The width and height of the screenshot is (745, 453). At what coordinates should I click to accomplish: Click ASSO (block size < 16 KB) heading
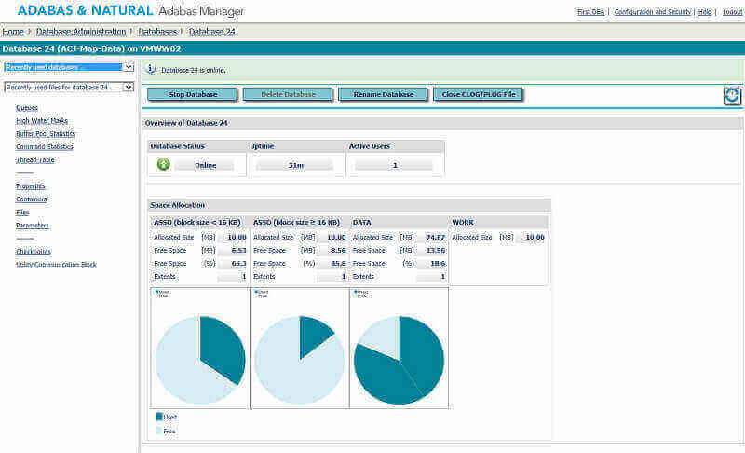pos(197,222)
